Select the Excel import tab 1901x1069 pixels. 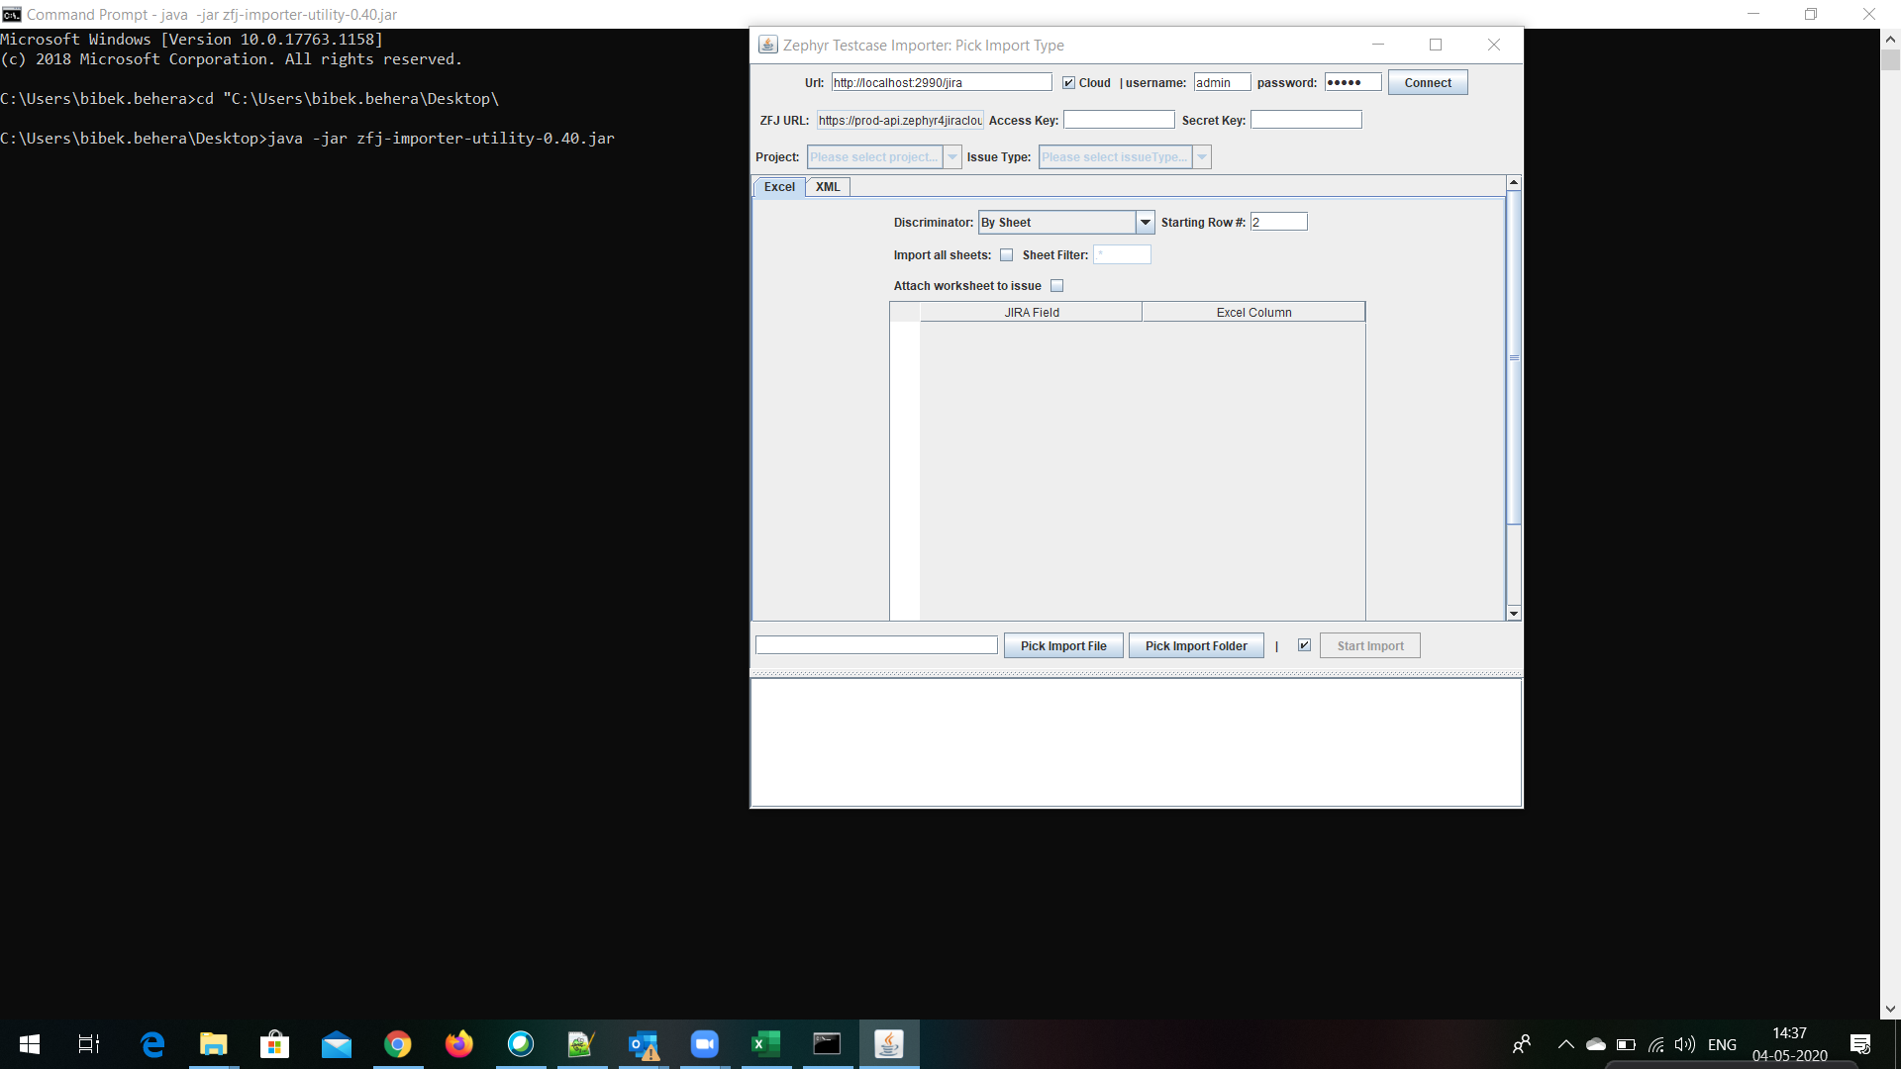coord(779,186)
